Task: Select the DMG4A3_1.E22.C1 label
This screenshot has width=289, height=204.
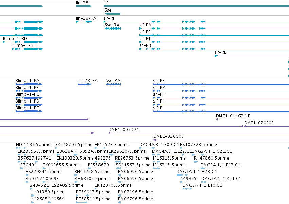Action: pyautogui.click(x=172, y=151)
